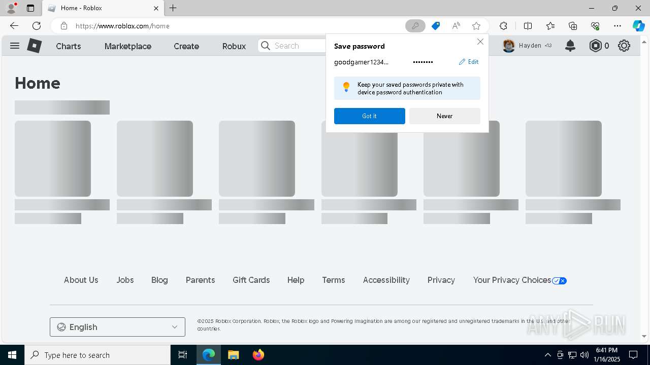650x365 pixels.
Task: Click the Never button
Action: (x=445, y=116)
